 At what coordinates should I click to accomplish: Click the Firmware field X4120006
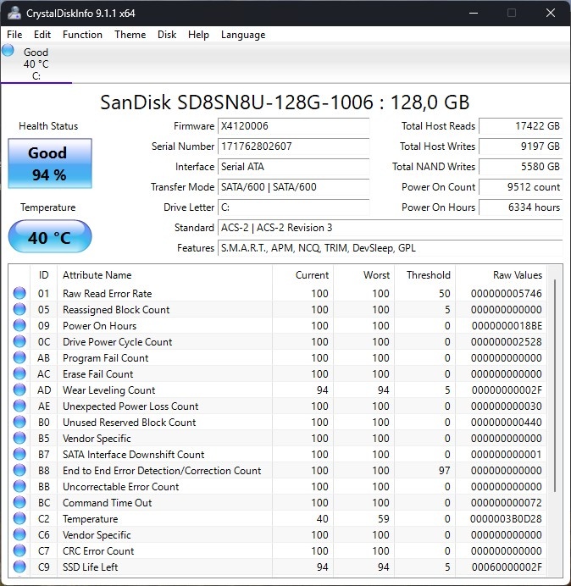[x=293, y=126]
